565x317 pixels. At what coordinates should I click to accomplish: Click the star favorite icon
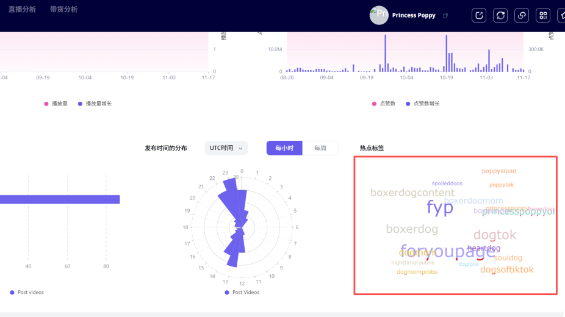coord(561,15)
